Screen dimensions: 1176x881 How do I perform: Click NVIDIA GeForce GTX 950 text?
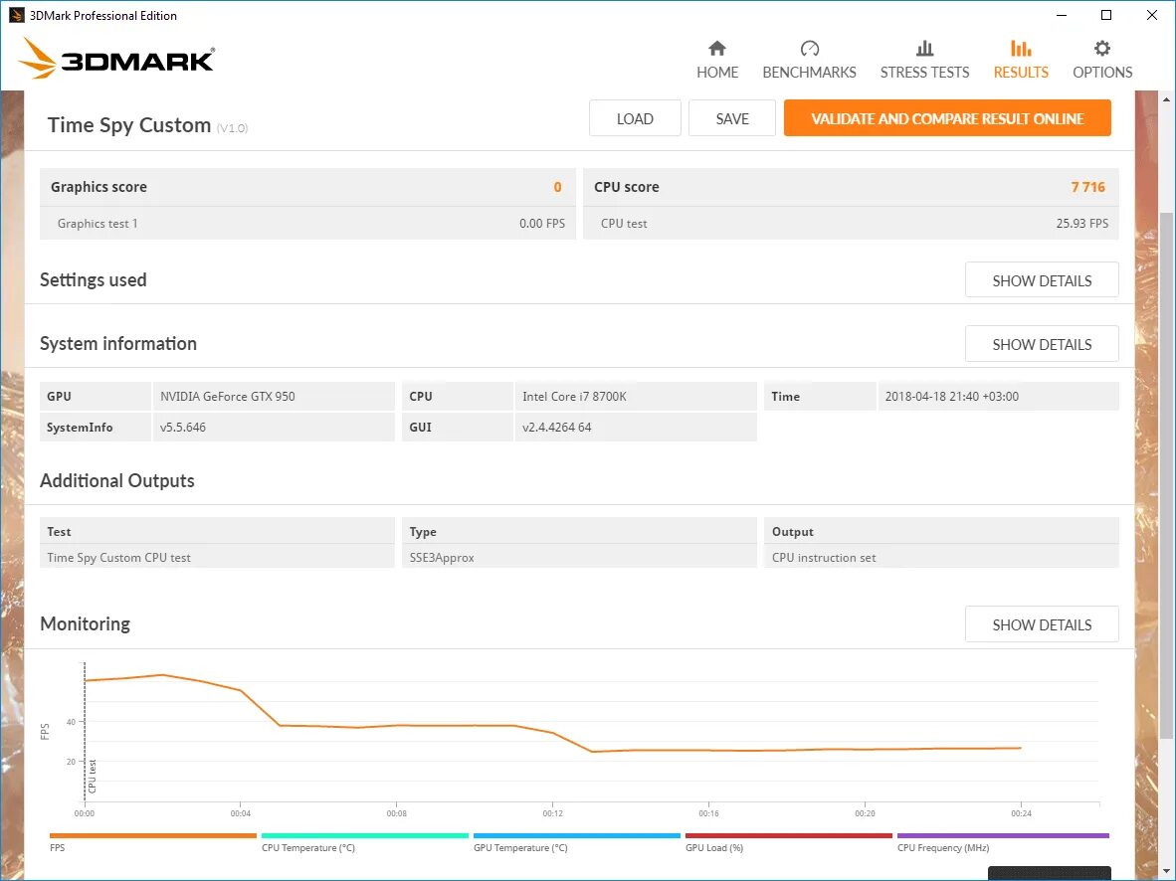(227, 397)
